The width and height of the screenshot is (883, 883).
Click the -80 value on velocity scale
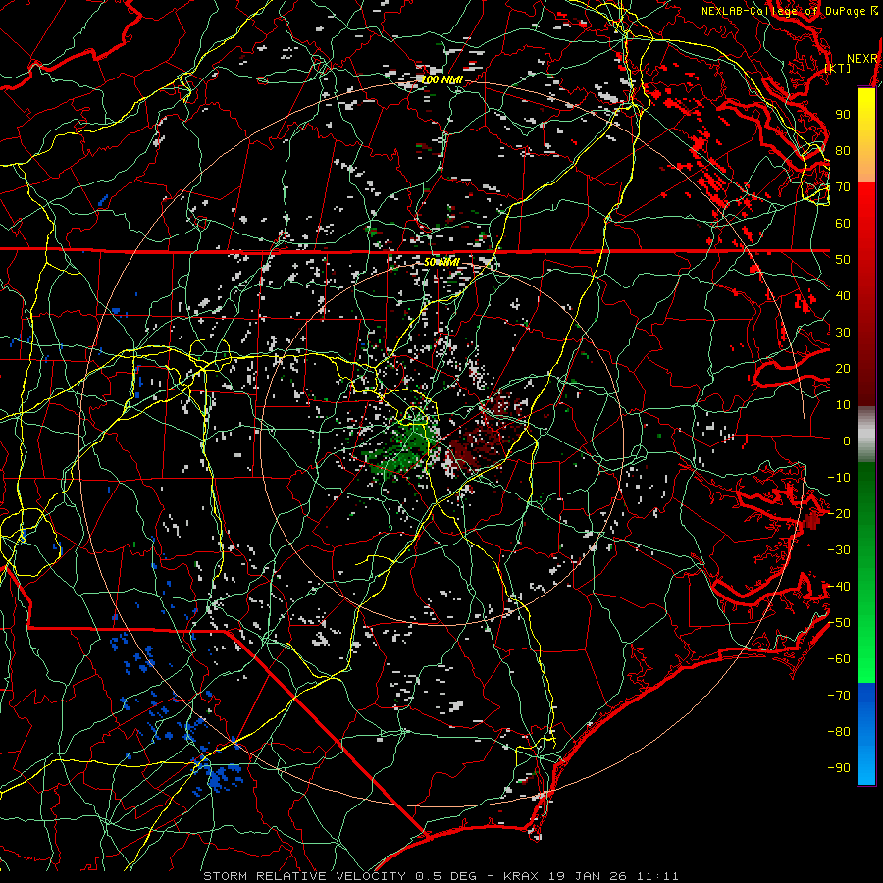[839, 732]
